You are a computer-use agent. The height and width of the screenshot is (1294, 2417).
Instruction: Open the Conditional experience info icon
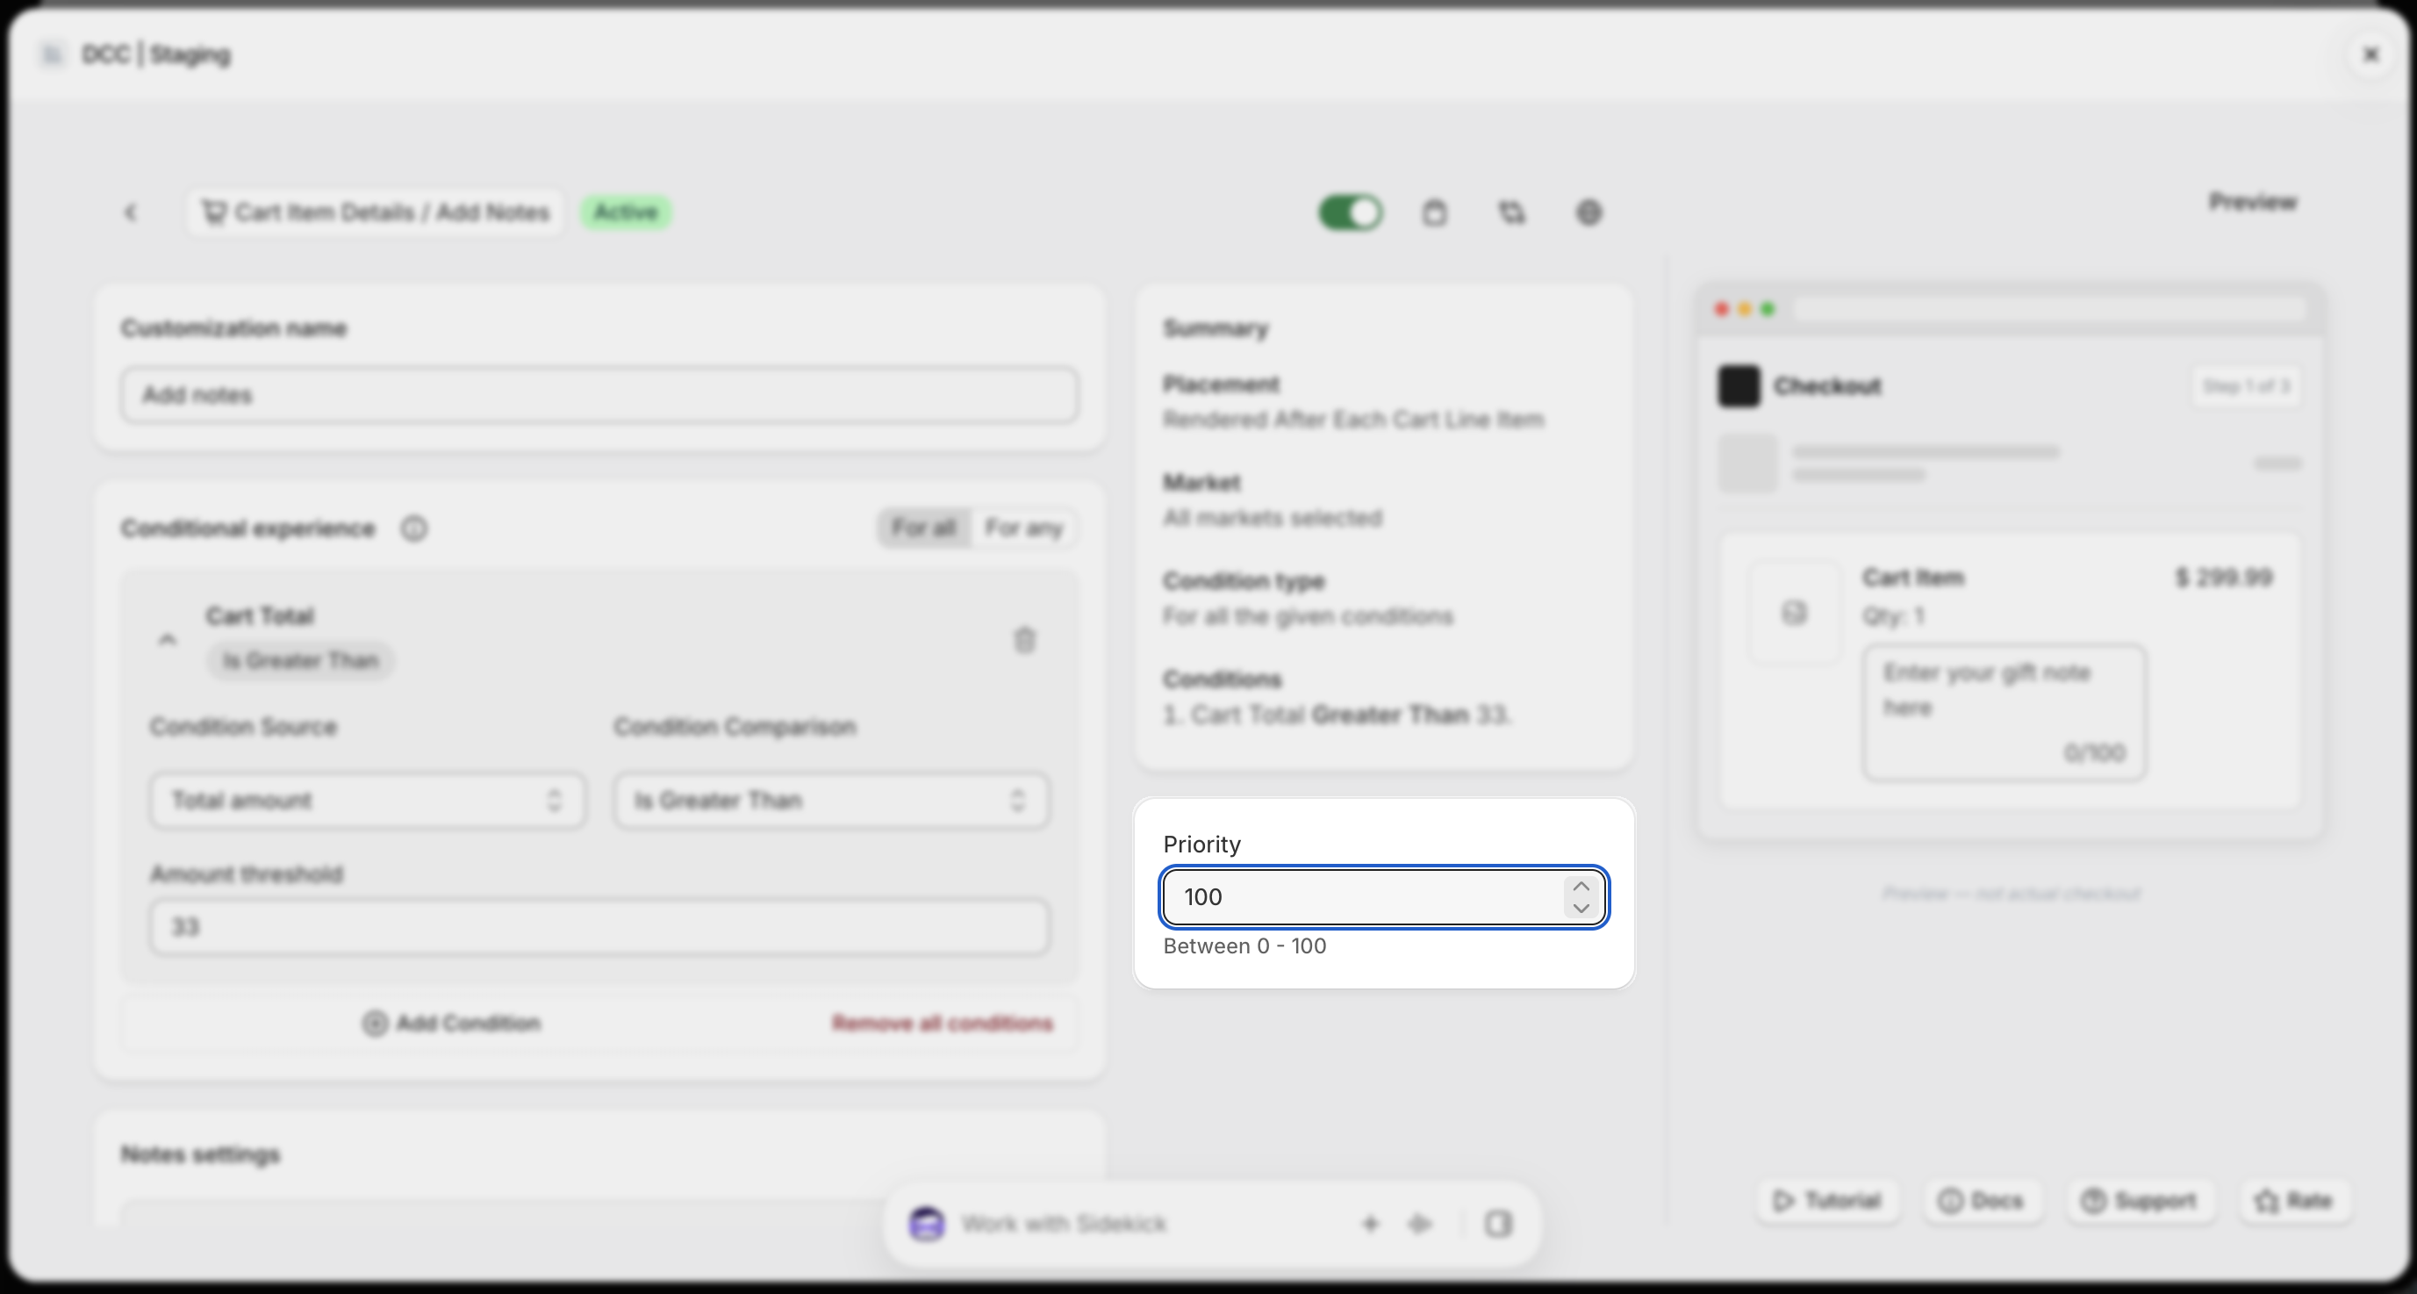[x=413, y=529]
